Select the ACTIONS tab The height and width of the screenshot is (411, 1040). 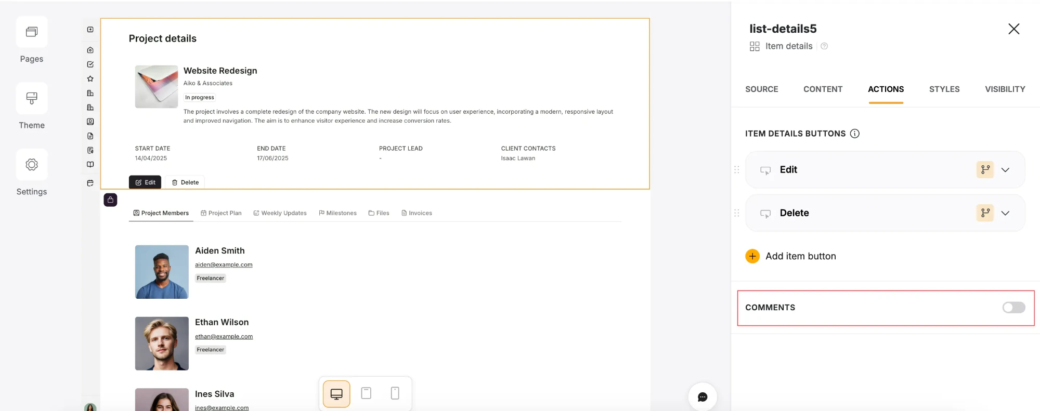point(886,89)
